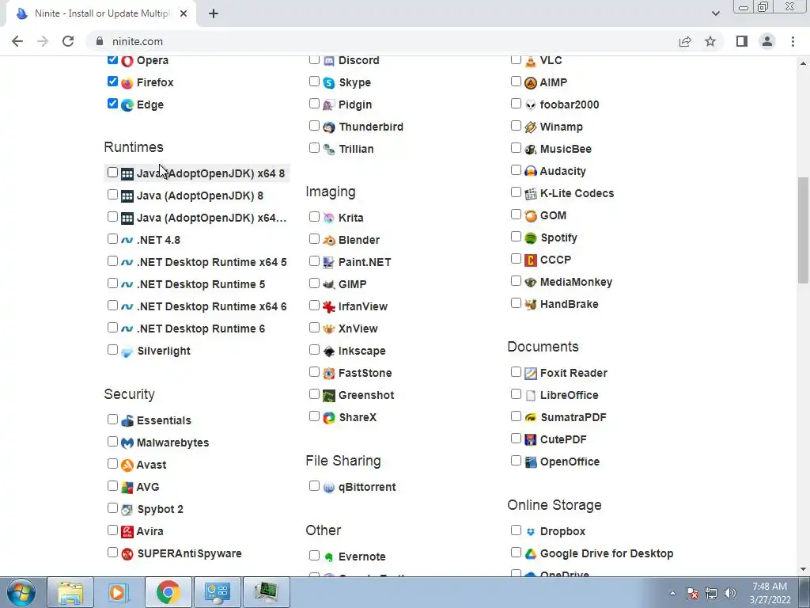Click the Thunderbird icon

pos(329,127)
